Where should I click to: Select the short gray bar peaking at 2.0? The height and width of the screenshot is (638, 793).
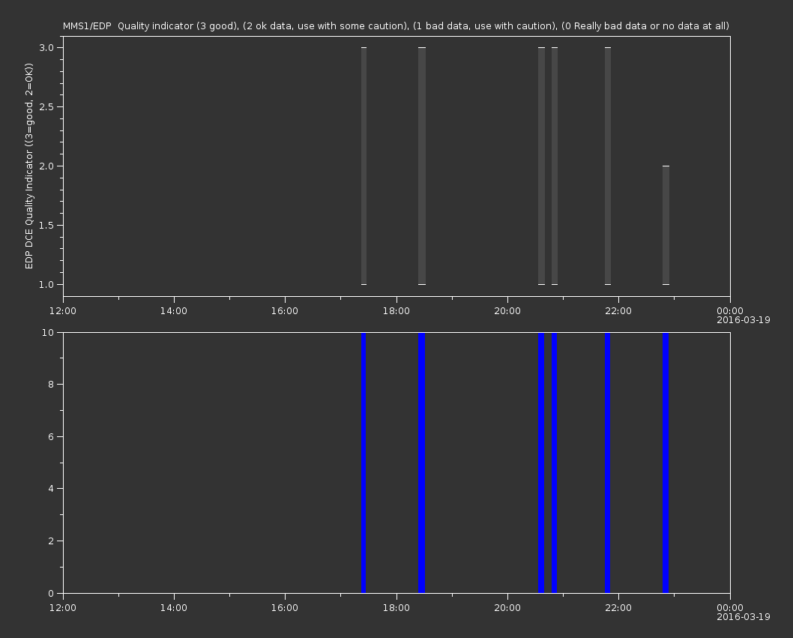click(666, 225)
